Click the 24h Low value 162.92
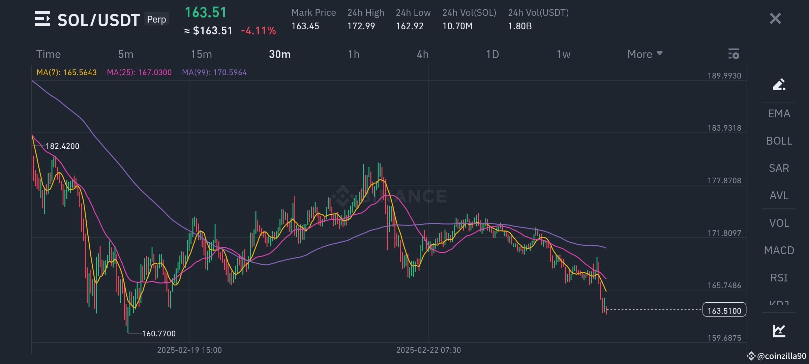 (410, 26)
